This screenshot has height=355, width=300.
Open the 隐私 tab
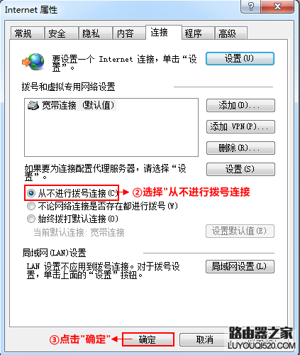(96, 33)
